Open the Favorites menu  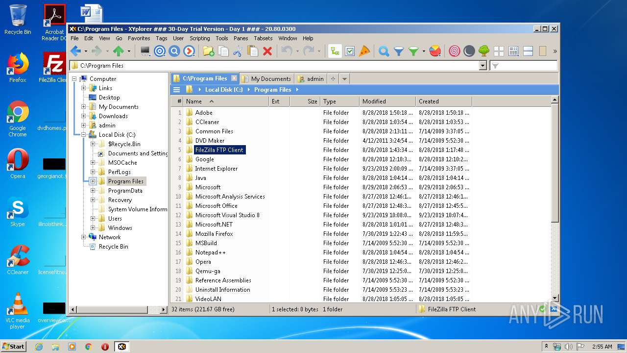pos(139,38)
